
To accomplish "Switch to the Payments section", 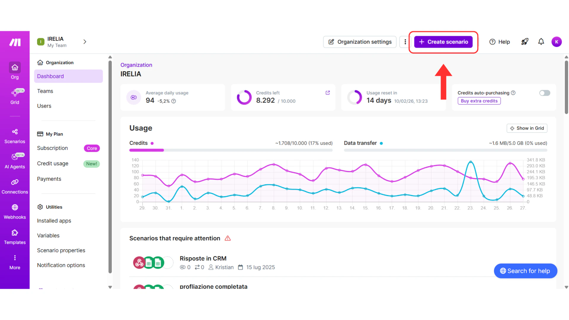I will 49,179.
